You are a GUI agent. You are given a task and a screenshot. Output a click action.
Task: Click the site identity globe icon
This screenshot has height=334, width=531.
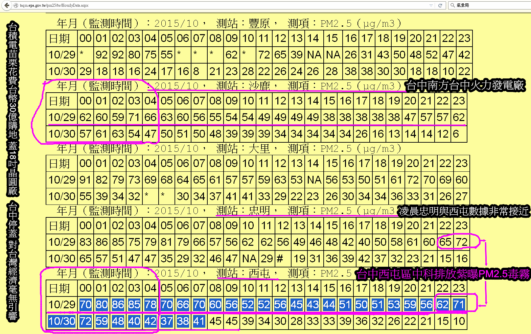click(x=16, y=5)
